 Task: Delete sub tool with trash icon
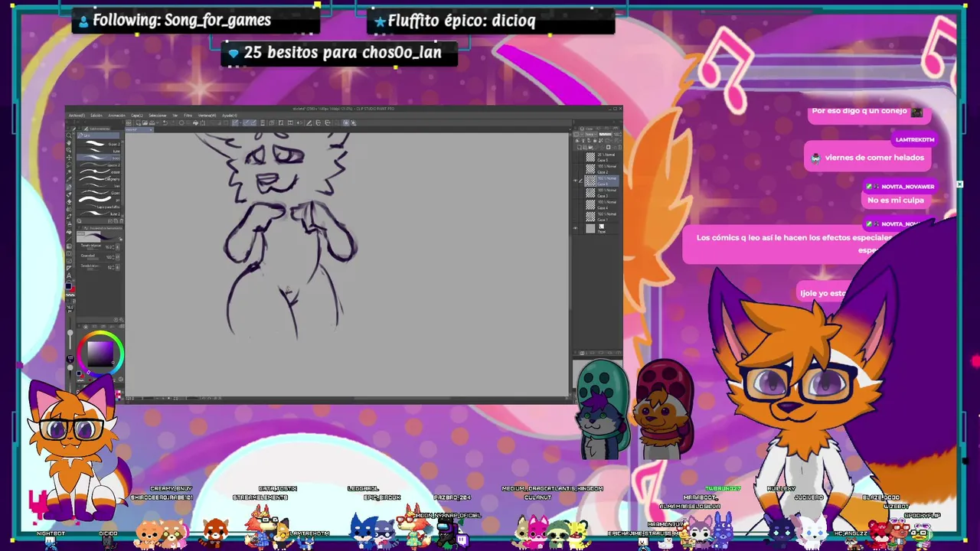click(122, 220)
